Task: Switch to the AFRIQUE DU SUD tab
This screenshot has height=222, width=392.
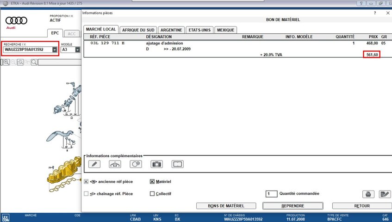Action: tap(138, 30)
